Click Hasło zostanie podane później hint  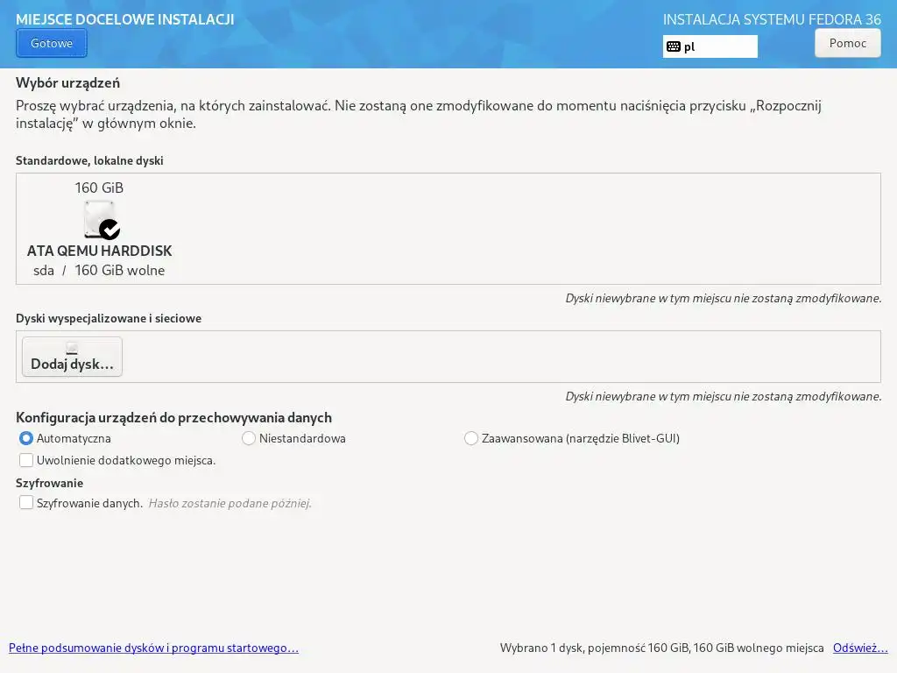[230, 504]
